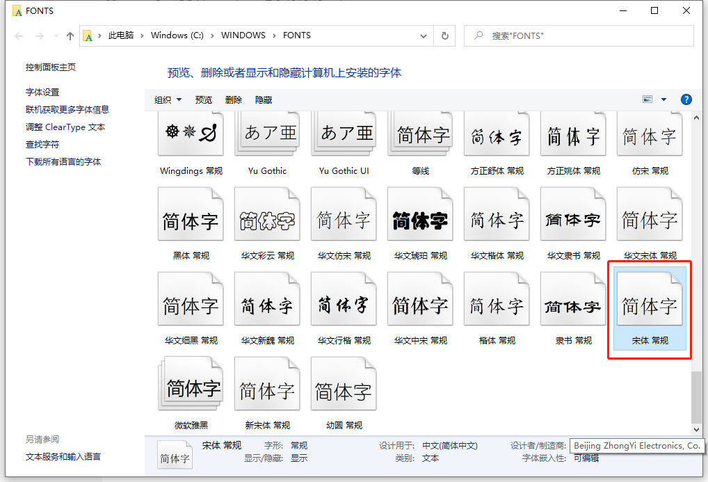Select the 华文宋体 常规 font icon

point(650,214)
